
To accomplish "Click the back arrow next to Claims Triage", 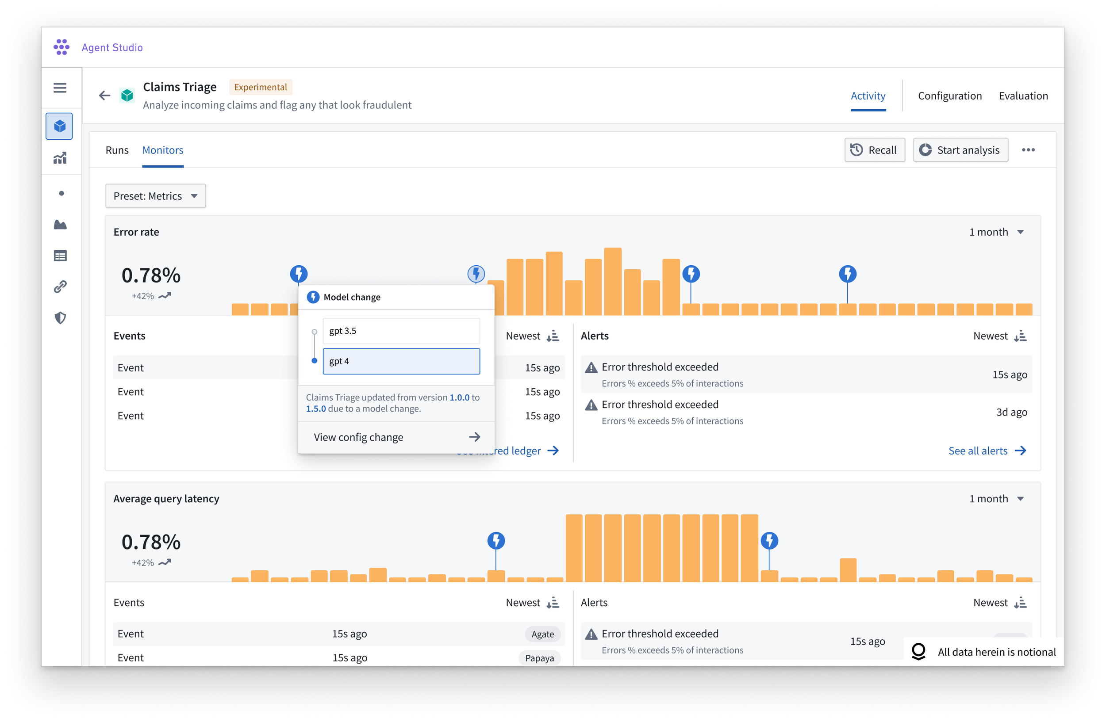I will 104,96.
